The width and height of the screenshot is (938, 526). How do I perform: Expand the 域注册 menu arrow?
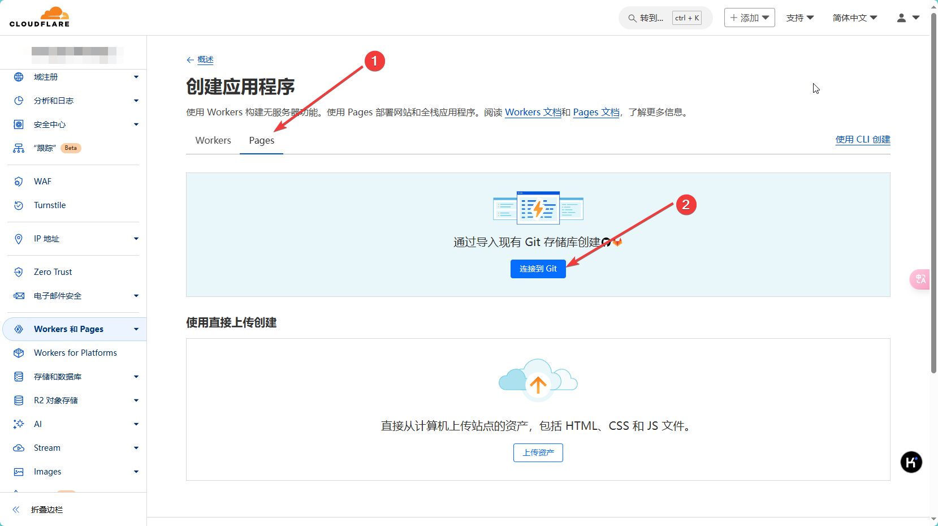136,77
